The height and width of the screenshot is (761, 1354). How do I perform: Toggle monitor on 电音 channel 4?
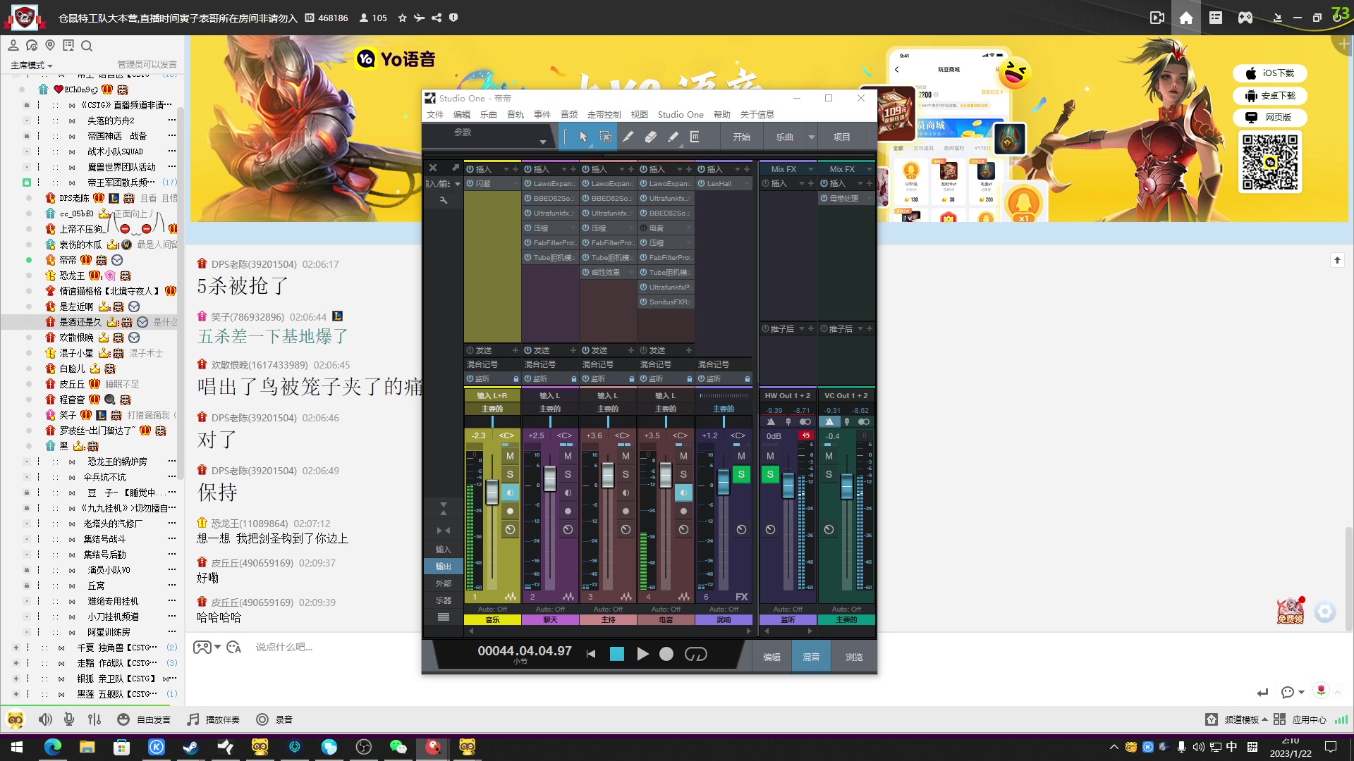[x=683, y=493]
